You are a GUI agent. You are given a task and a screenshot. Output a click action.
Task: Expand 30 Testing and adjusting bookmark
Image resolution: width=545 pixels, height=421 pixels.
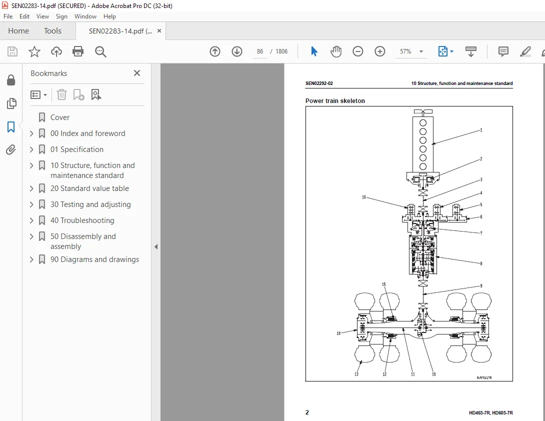[31, 204]
